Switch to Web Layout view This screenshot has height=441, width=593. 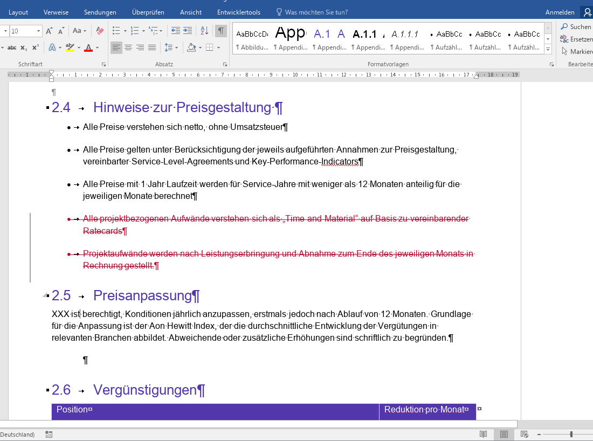[x=524, y=434]
